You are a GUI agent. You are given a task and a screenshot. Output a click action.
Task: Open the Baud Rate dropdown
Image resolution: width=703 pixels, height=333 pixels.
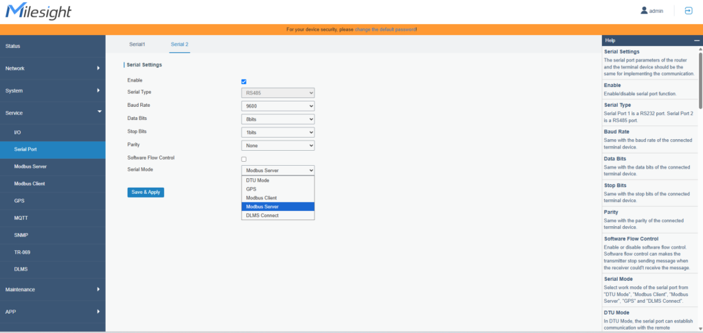[x=278, y=106]
